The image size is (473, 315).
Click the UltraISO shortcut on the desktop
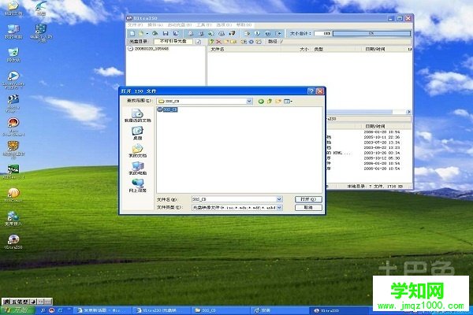click(x=13, y=242)
